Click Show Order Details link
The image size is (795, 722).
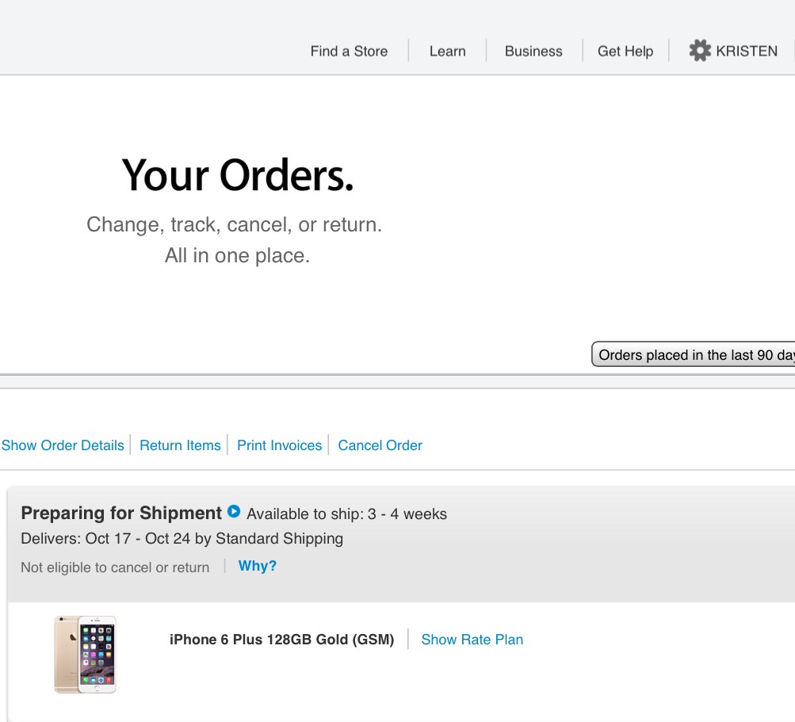[63, 445]
